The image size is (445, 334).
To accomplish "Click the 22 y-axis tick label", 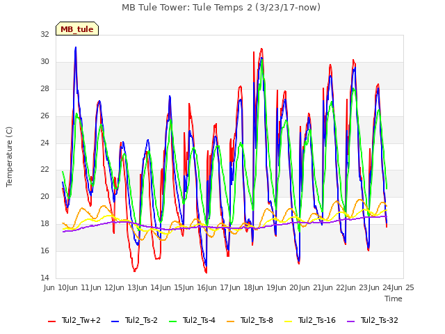I will 44,170.
